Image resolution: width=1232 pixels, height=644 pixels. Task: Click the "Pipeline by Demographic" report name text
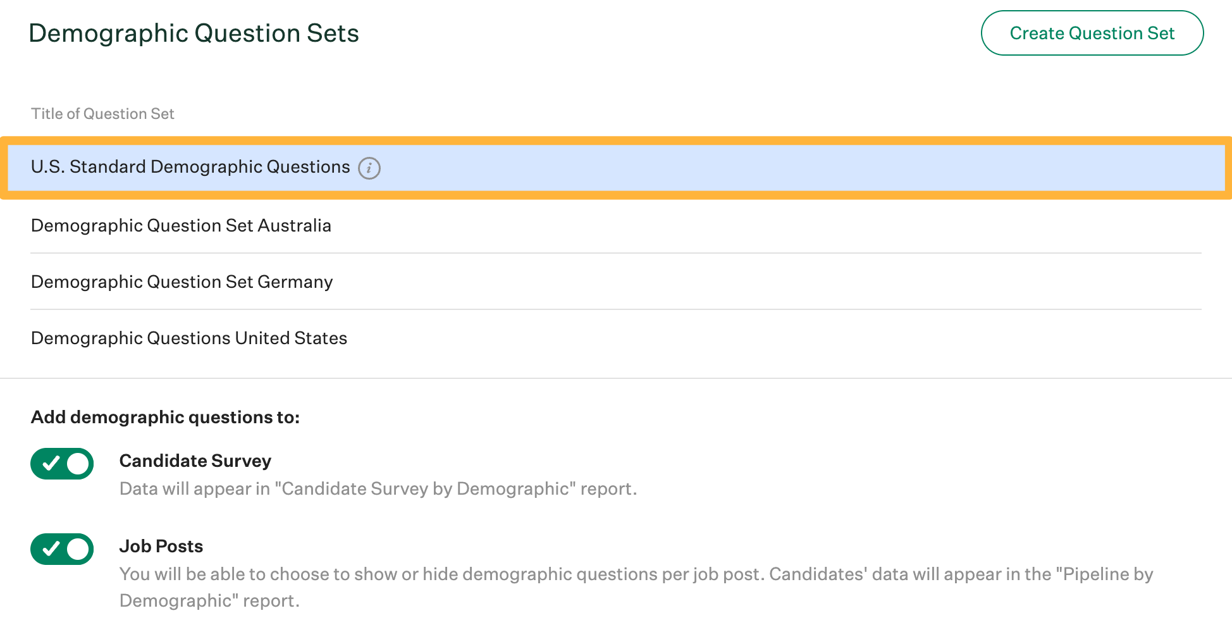click(1107, 574)
